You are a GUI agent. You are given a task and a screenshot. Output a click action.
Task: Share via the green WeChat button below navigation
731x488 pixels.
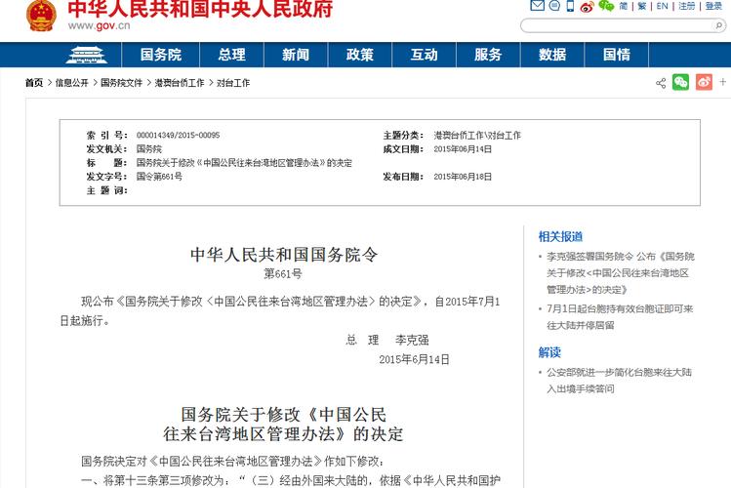(x=680, y=82)
